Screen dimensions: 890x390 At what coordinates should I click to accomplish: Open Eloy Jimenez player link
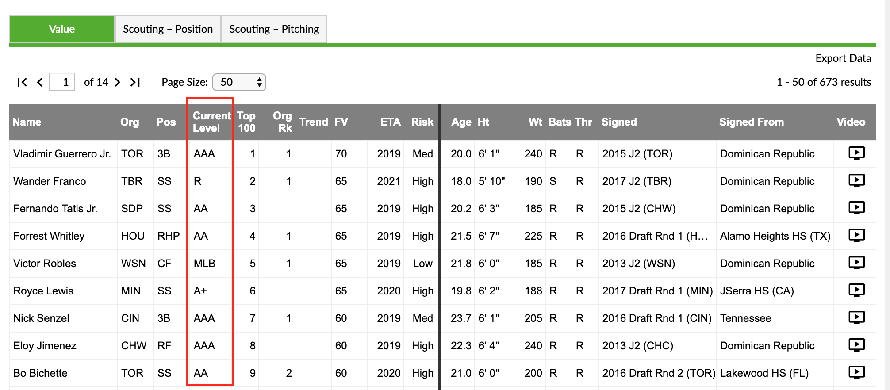45,346
